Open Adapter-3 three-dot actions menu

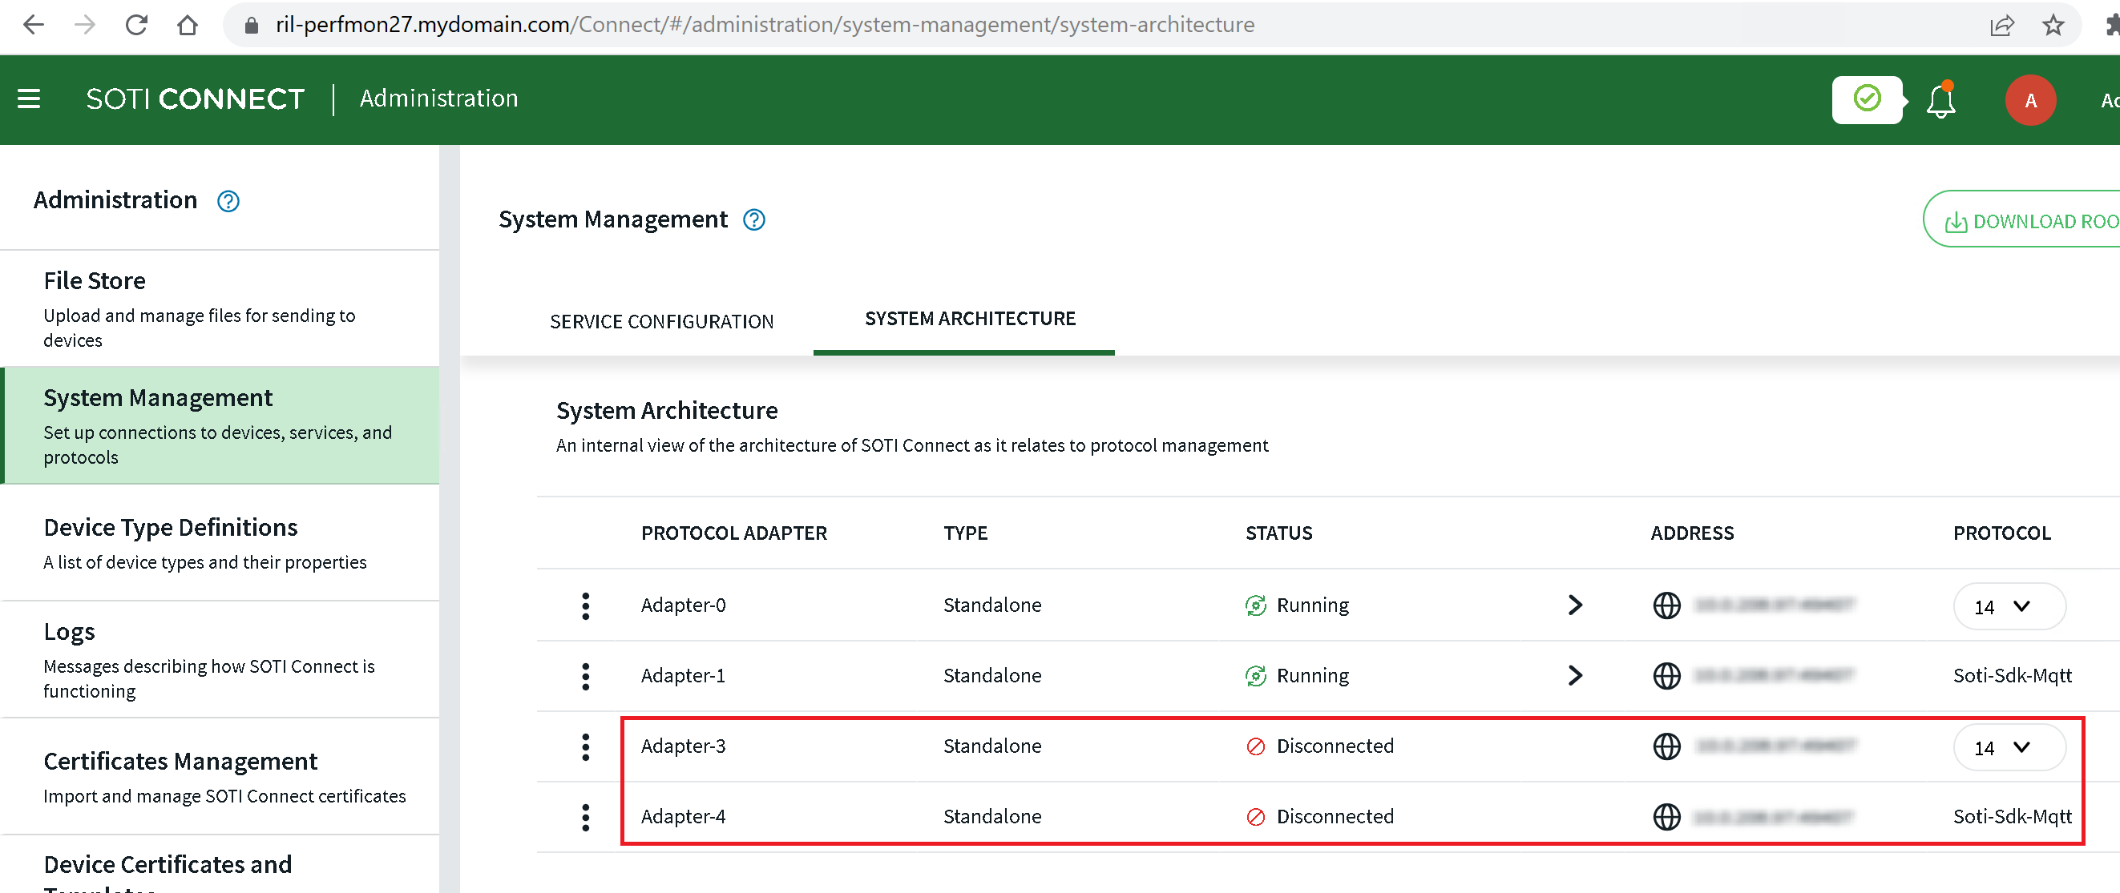tap(585, 747)
